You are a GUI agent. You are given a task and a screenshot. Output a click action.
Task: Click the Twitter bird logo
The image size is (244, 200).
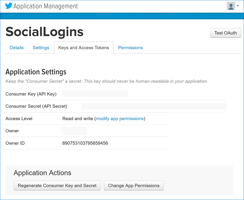tap(9, 6)
